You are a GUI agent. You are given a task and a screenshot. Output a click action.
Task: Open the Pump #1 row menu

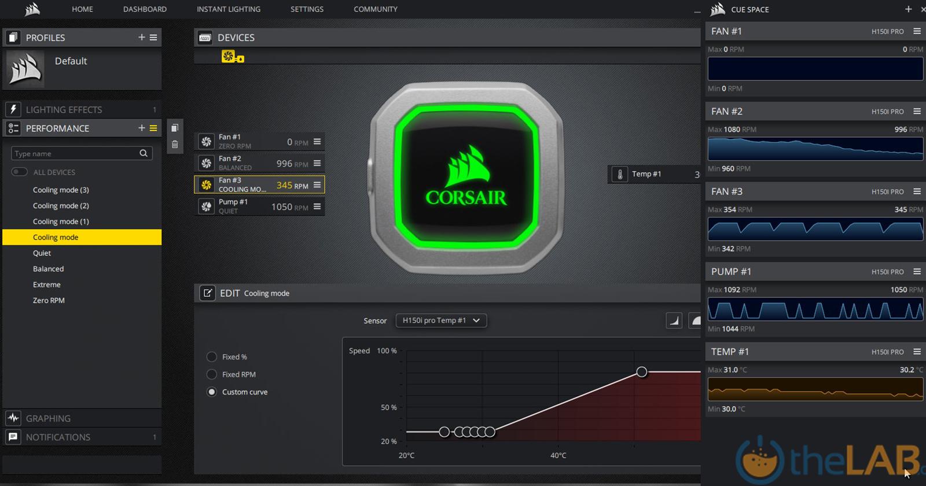pyautogui.click(x=317, y=206)
